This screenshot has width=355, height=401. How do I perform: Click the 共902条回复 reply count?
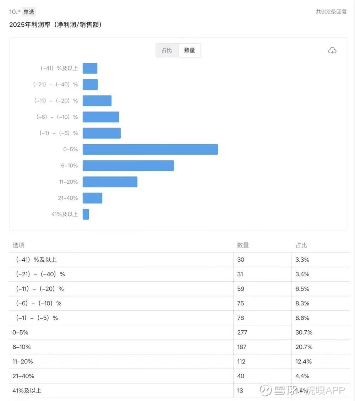(x=331, y=12)
